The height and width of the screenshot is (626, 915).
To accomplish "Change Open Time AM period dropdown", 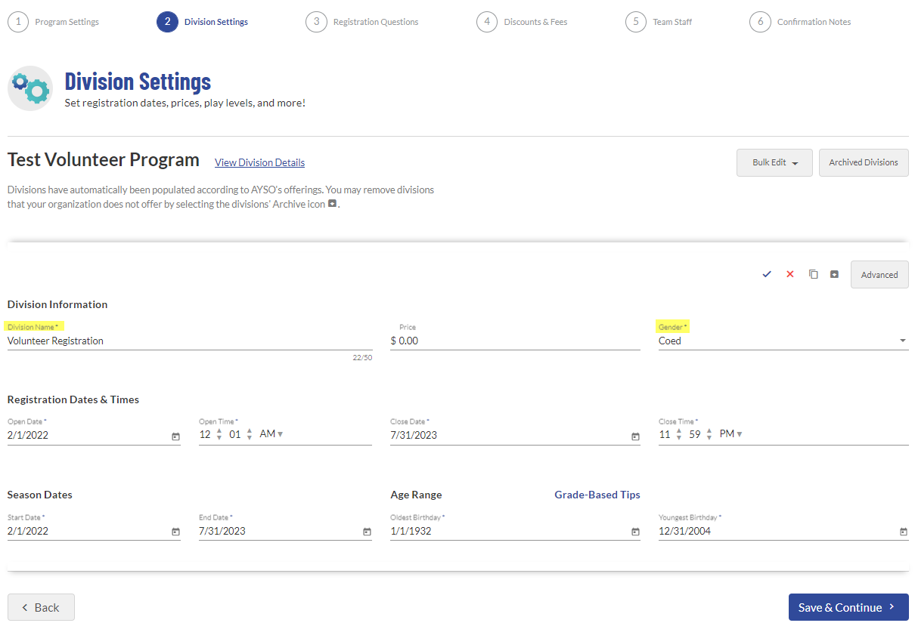I will click(271, 434).
